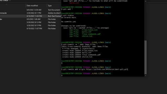Select the row dated 3/20/2022 8:11 PM
Screen dimensions: 167x94
[x=31, y=13]
